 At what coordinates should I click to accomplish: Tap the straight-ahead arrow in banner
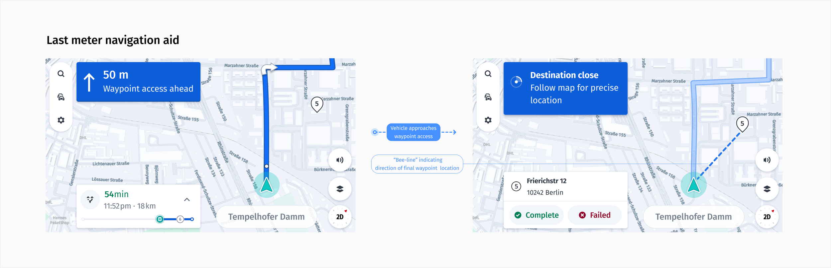pyautogui.click(x=89, y=82)
